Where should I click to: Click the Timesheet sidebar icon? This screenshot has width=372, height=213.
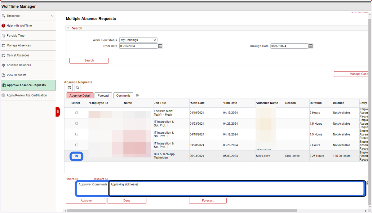click(x=3, y=16)
